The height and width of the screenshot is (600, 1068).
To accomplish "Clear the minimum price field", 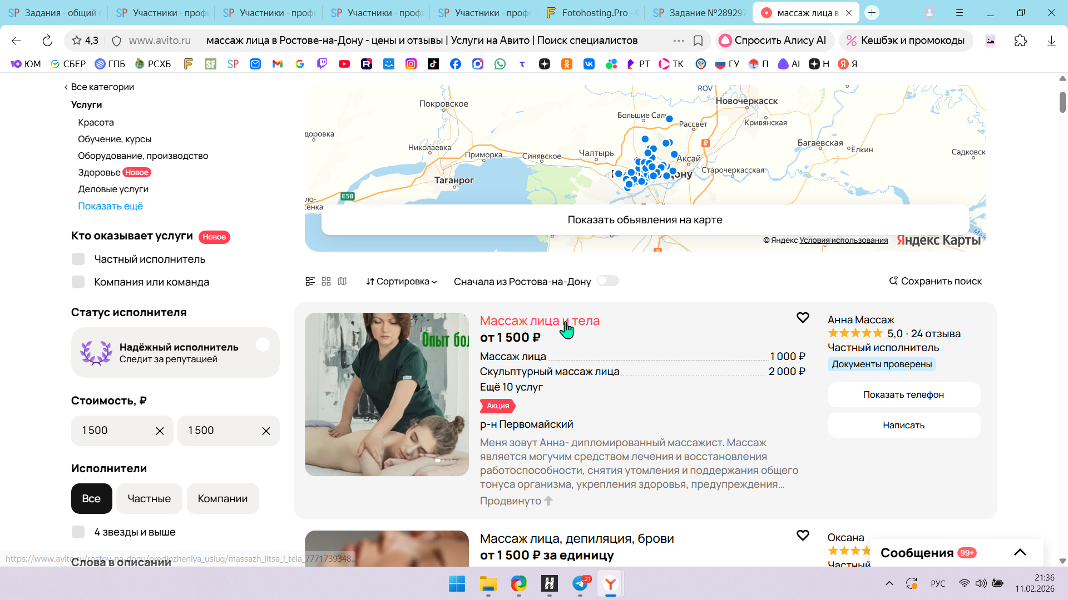I will click(160, 431).
